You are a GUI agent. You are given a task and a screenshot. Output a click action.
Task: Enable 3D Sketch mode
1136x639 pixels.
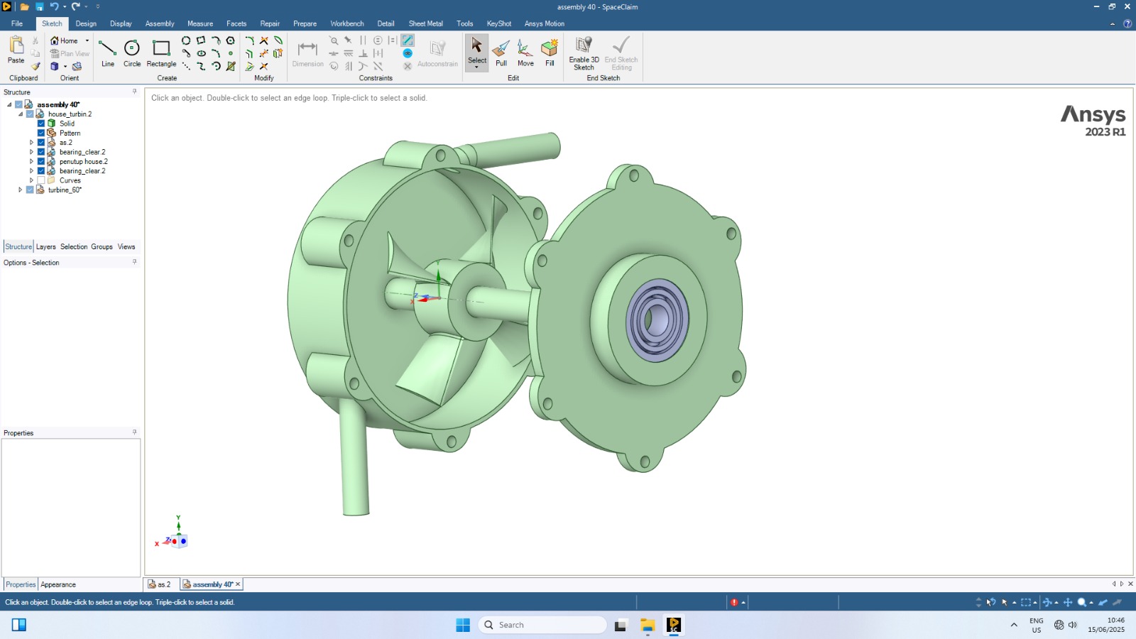coord(584,53)
